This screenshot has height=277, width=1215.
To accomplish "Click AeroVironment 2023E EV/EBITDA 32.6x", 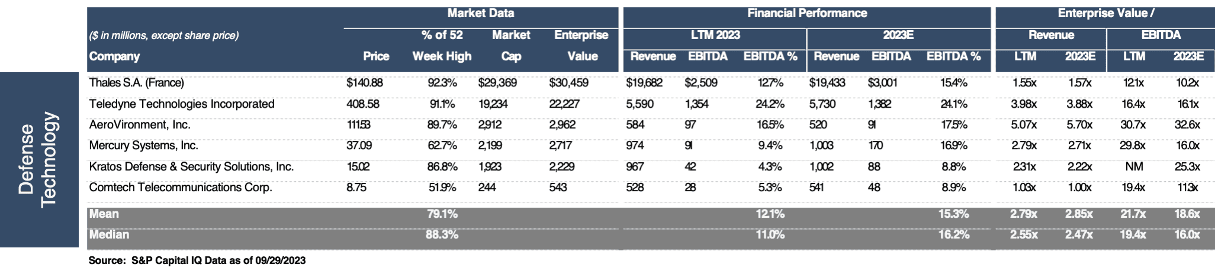I will click(x=1187, y=125).
